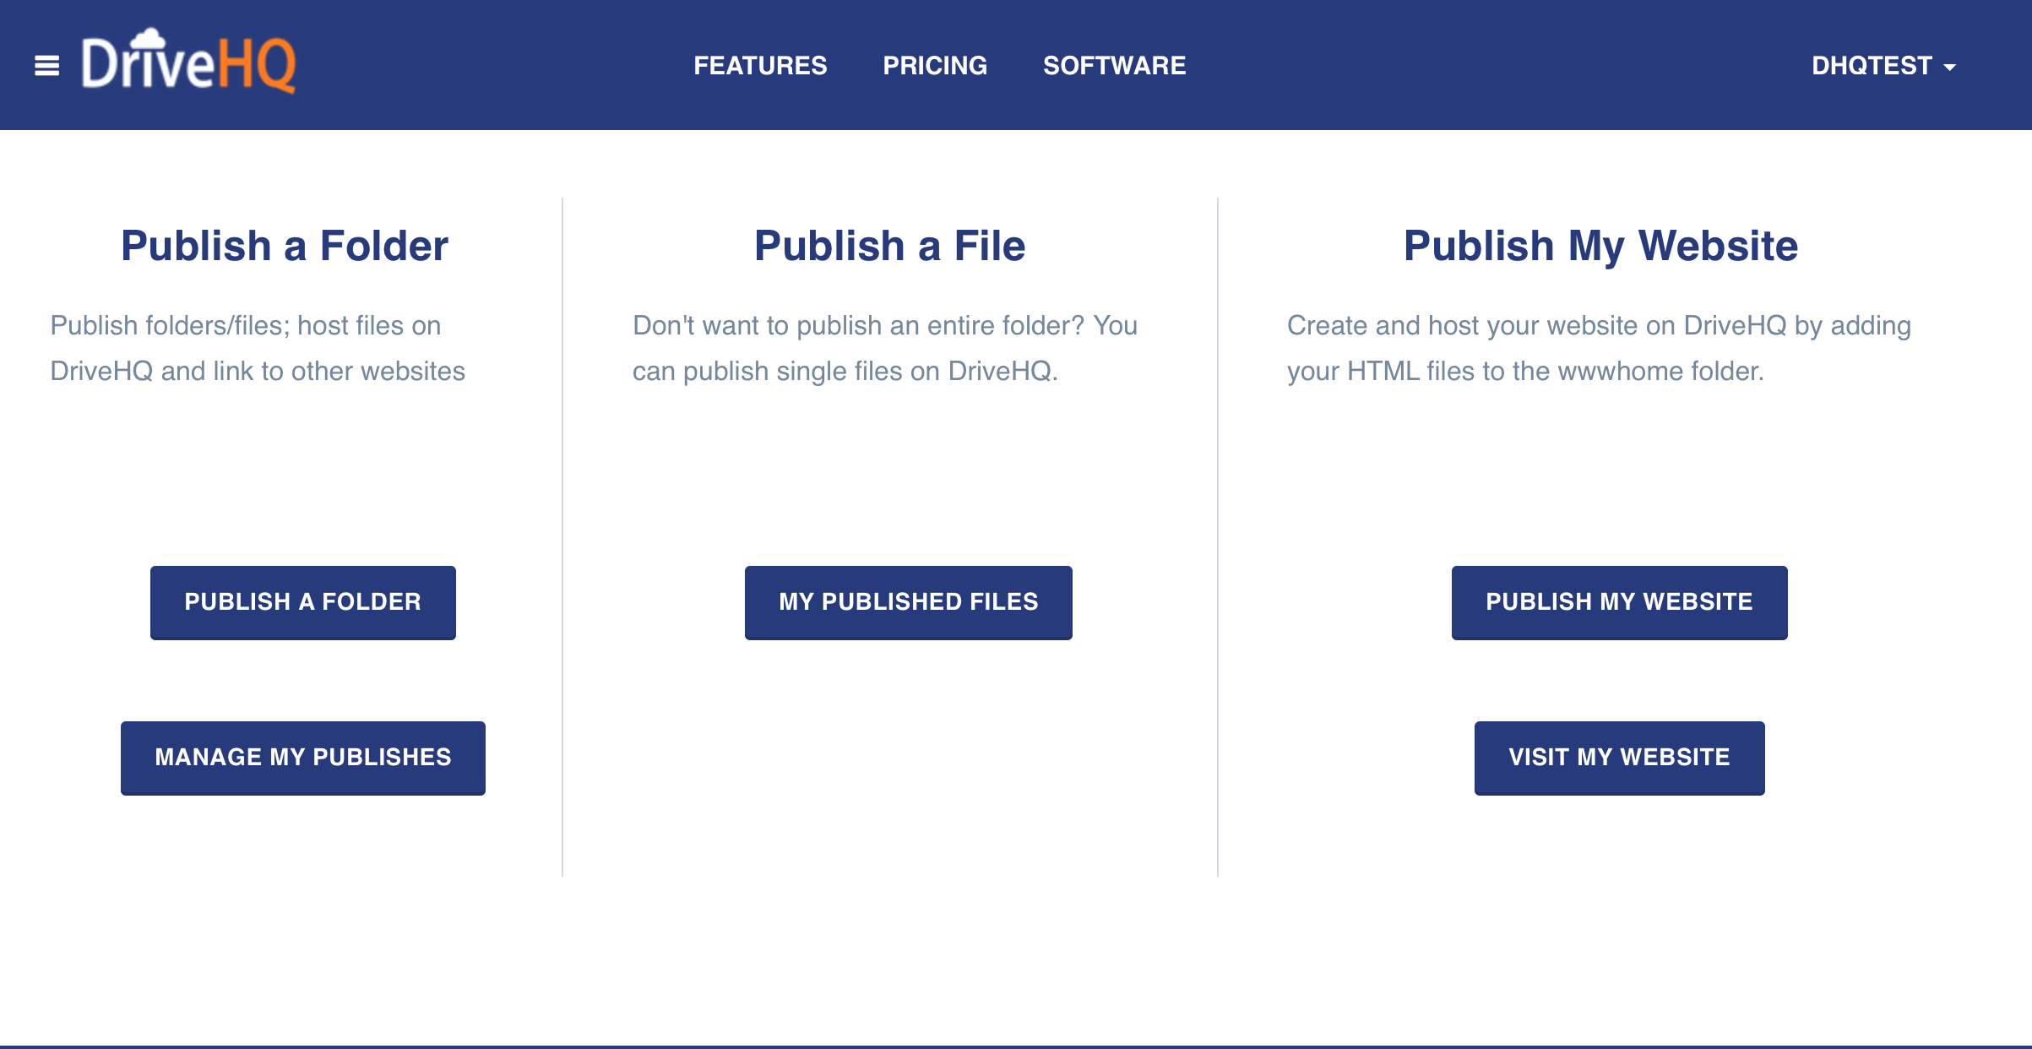Viewport: 2032px width, 1049px height.
Task: Open the FEATURES menu item
Action: pos(760,65)
